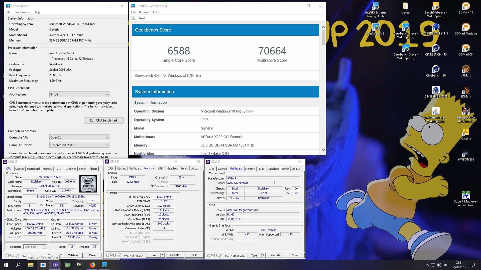
Task: Open HWBOTx265 desktop icon
Action: 466,155
